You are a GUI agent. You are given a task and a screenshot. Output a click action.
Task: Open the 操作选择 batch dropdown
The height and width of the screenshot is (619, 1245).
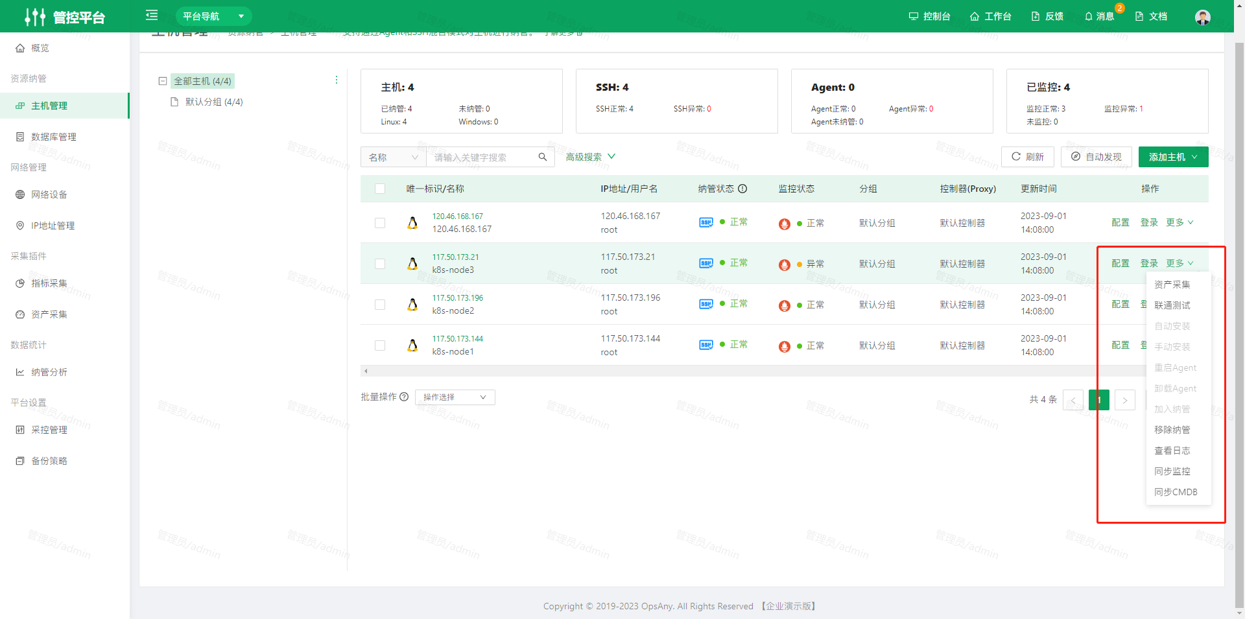[455, 397]
